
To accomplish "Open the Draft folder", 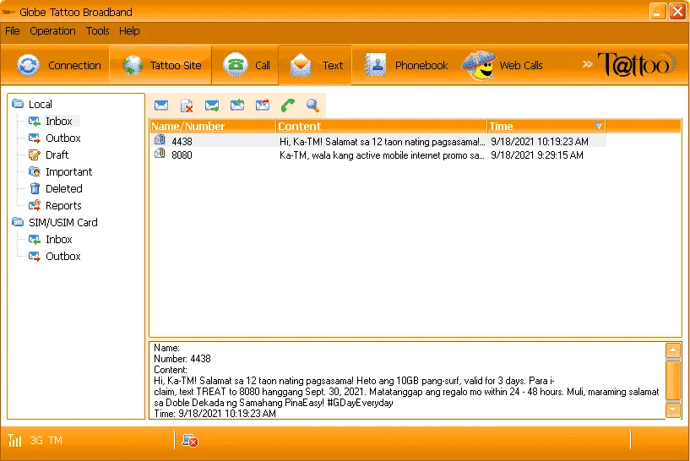I will [x=57, y=155].
